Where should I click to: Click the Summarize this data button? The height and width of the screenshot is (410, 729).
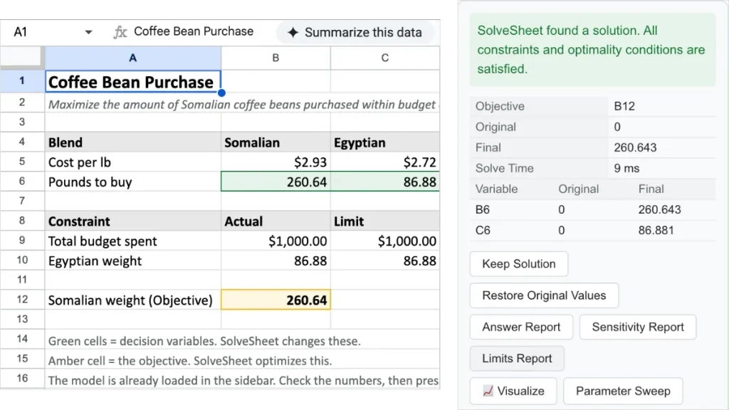[x=355, y=33]
